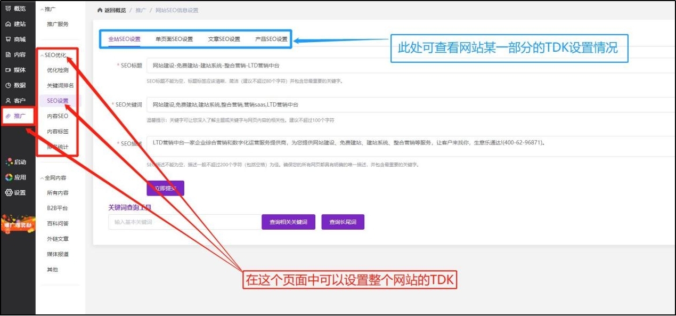
Task: Switch to the 文章SEO设置 tab
Action: pos(224,39)
